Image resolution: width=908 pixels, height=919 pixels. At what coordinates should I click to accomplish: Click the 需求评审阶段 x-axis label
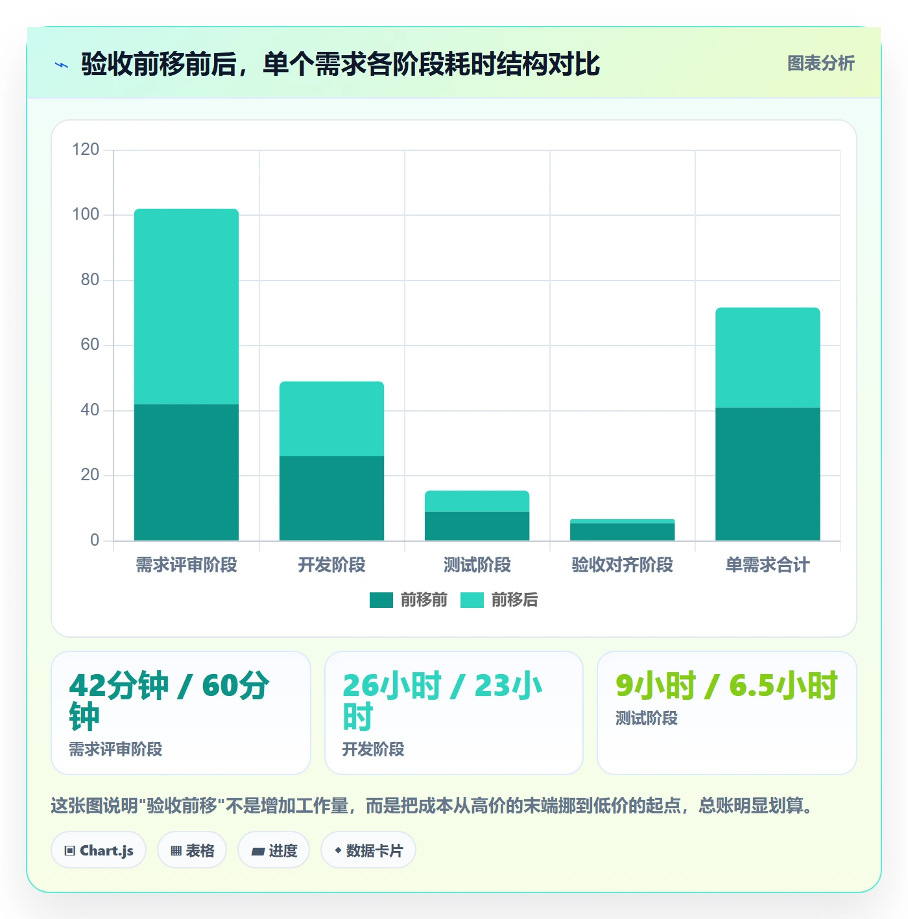186,565
